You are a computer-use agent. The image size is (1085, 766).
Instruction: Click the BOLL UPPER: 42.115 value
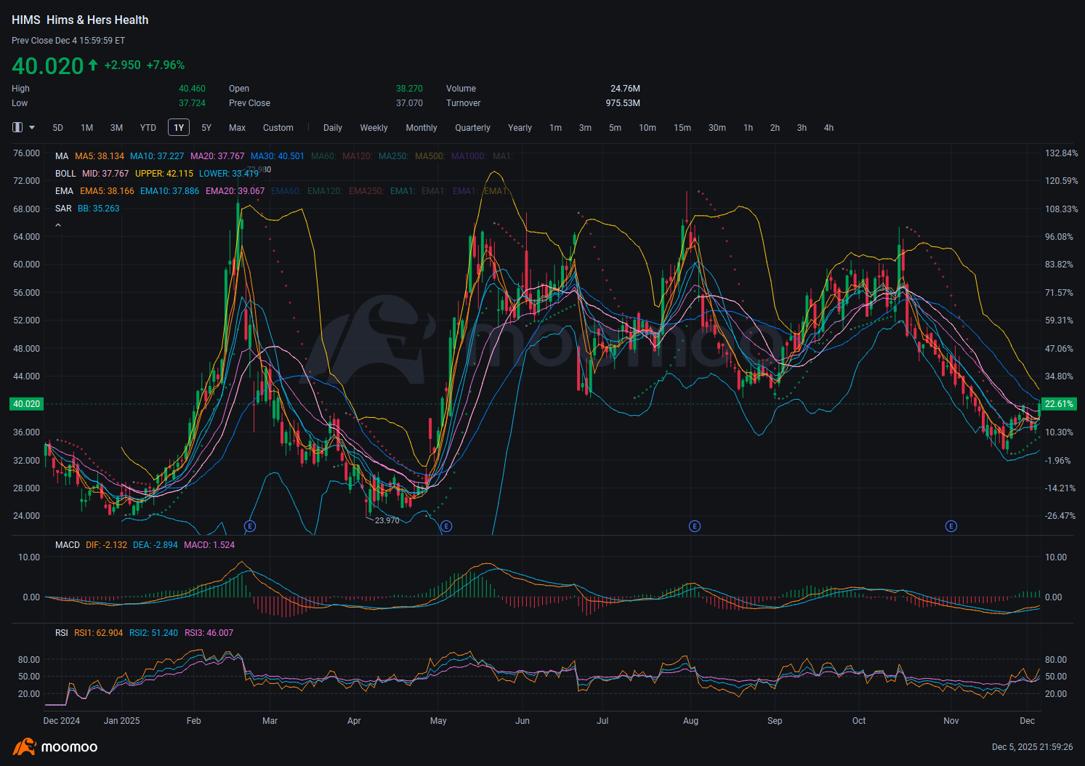pos(164,174)
